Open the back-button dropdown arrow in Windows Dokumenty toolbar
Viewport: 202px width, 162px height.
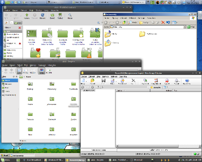114,23
